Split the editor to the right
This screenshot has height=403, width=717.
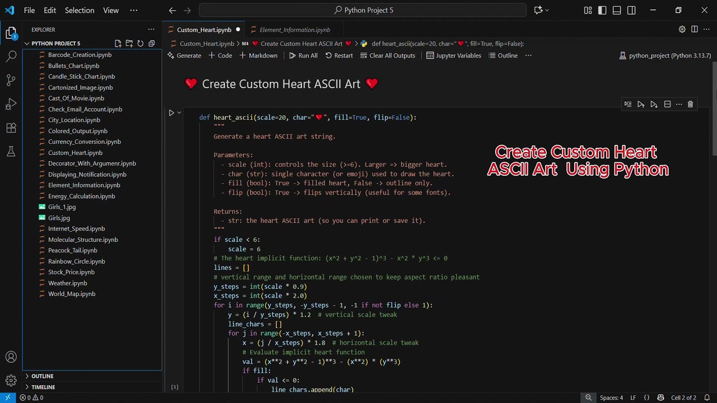[695, 29]
